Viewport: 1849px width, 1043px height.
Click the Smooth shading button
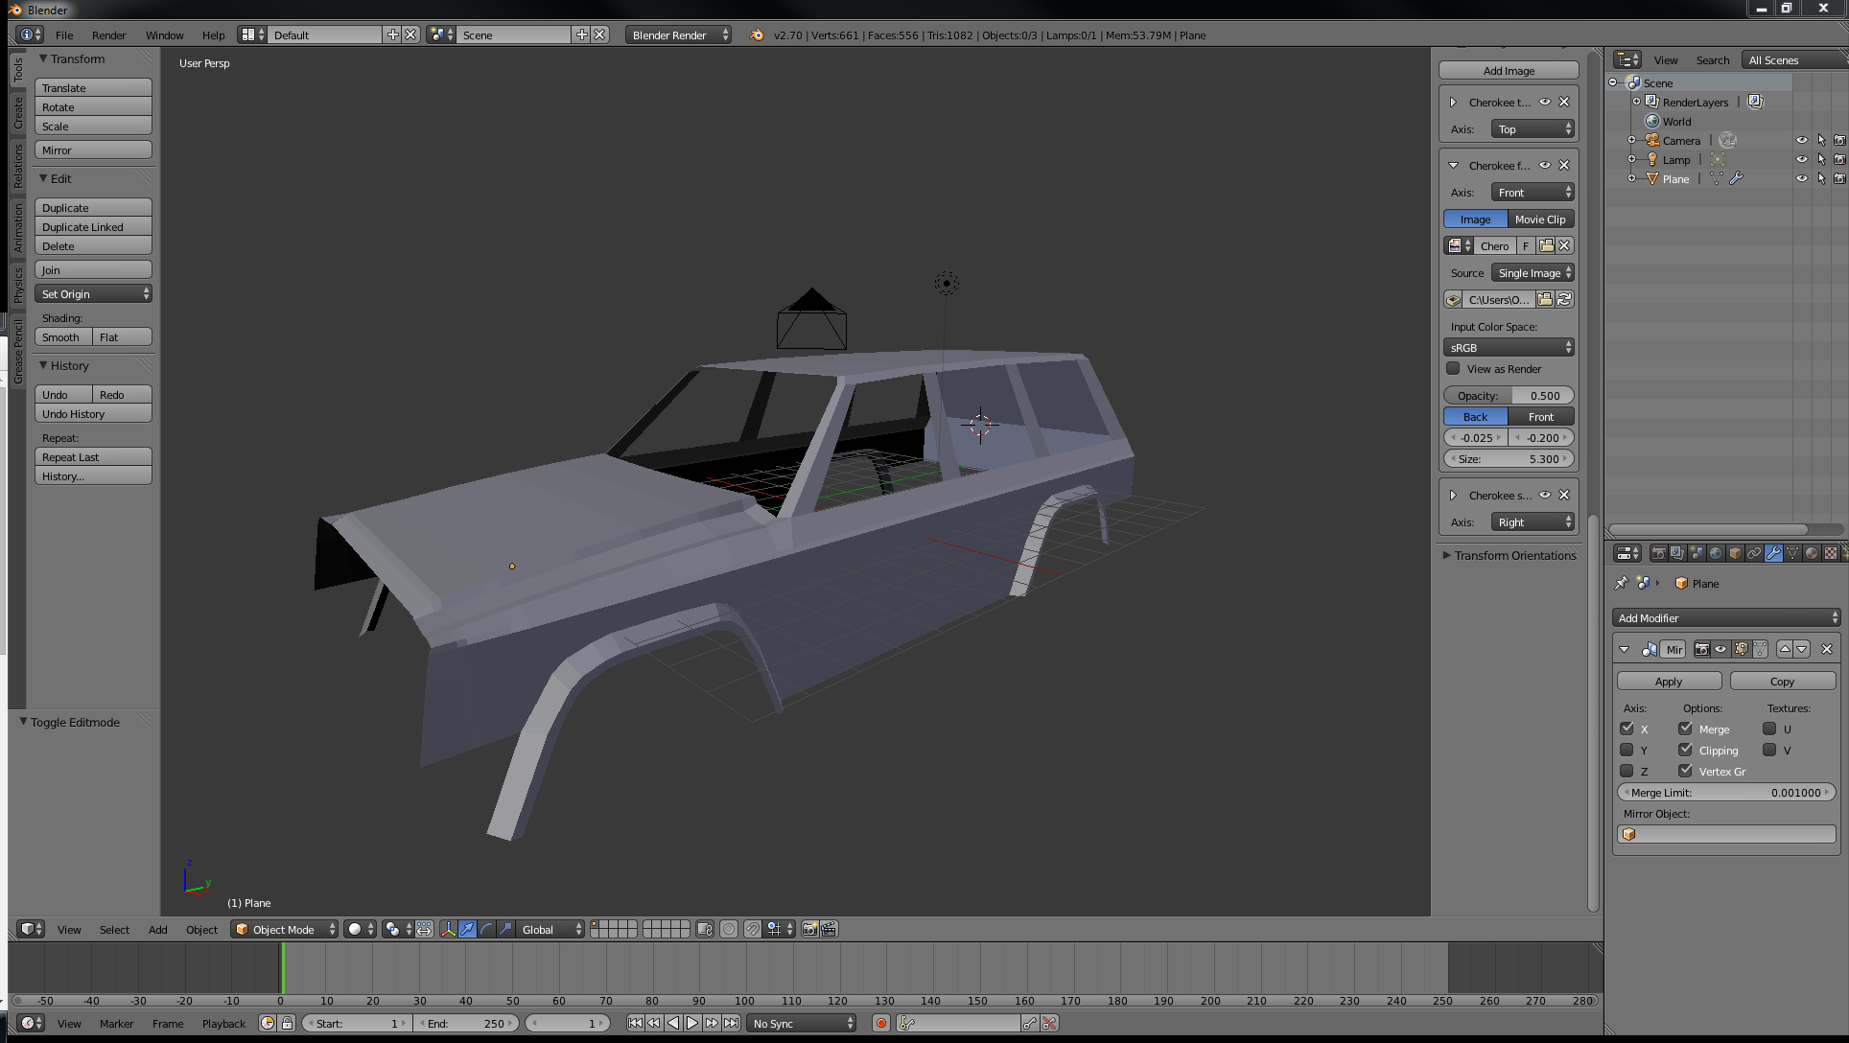63,336
